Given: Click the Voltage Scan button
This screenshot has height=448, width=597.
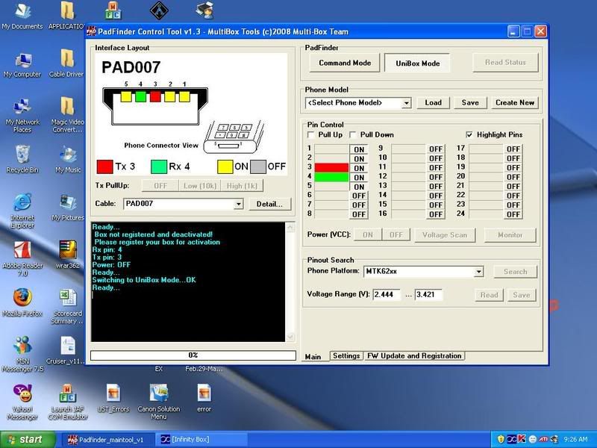Looking at the screenshot, I should tap(445, 235).
